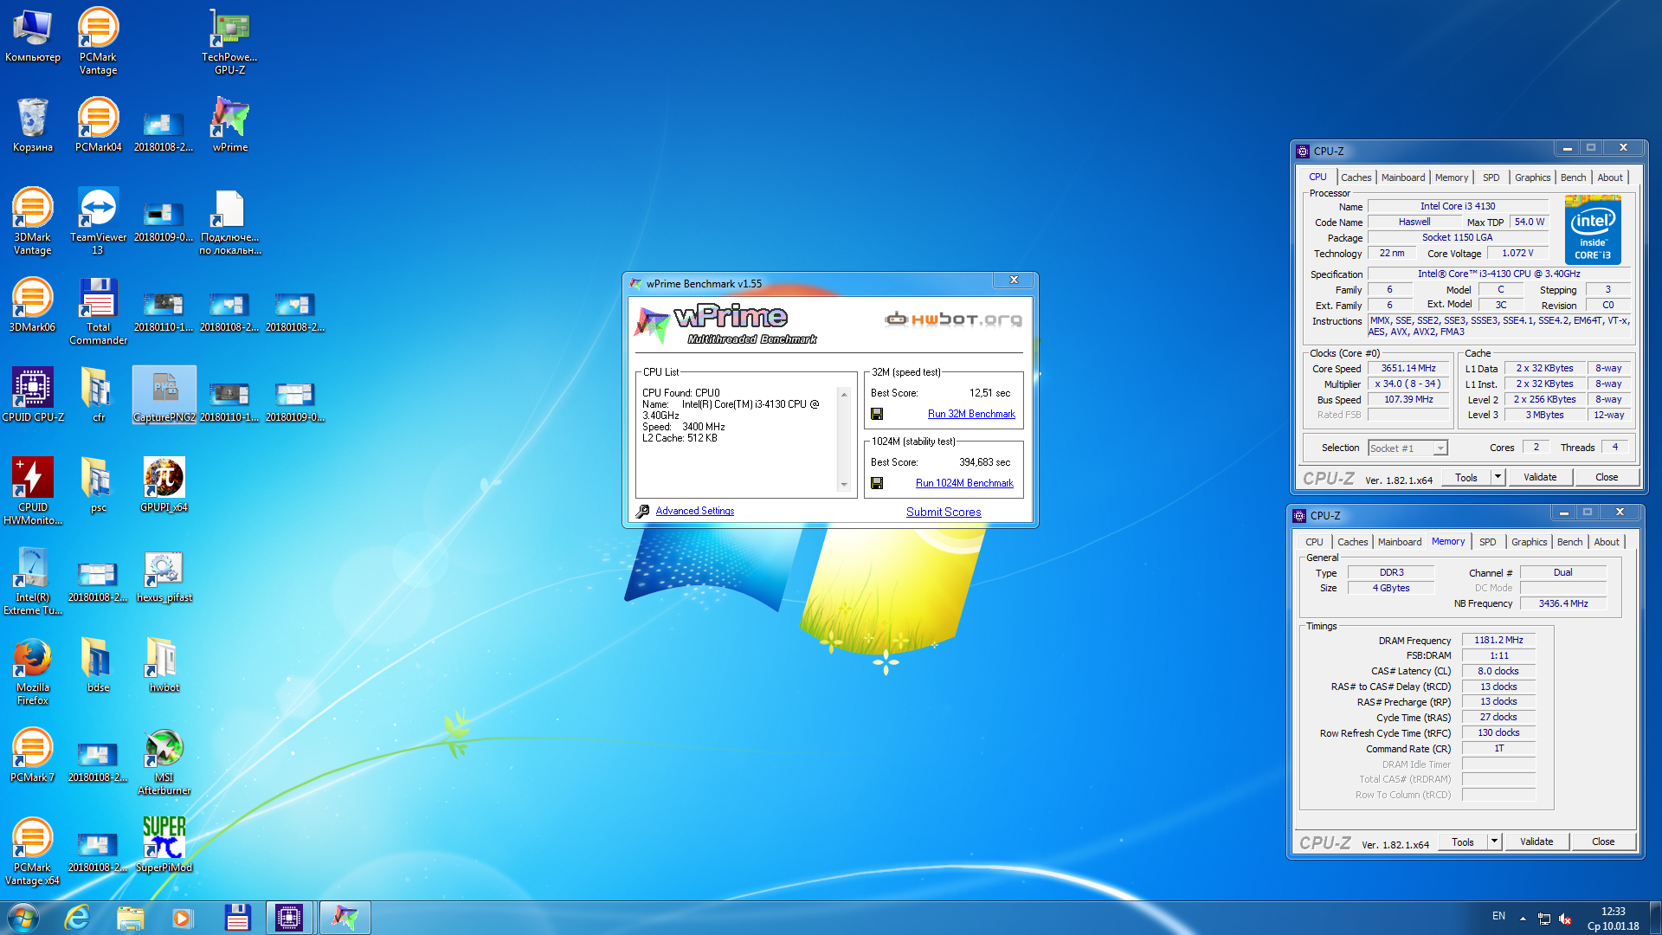Screen dimensions: 1662x935
Task: Open PCMark Vantage desktop icon
Action: [98, 40]
